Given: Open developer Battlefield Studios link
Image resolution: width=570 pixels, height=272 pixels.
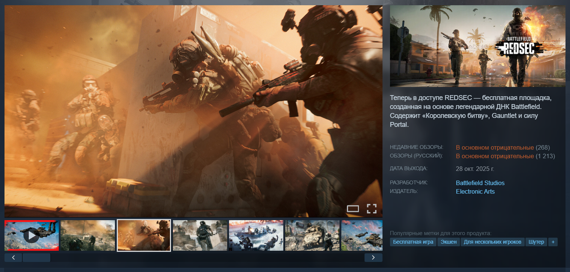Looking at the screenshot, I should 480,183.
